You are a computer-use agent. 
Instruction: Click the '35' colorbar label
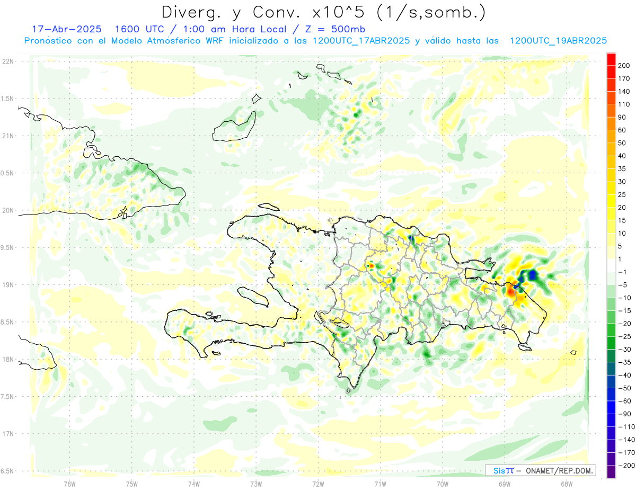point(622,168)
